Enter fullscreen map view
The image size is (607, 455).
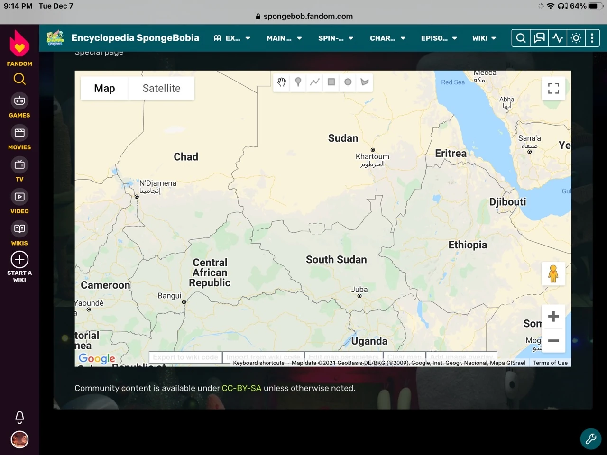pyautogui.click(x=553, y=88)
